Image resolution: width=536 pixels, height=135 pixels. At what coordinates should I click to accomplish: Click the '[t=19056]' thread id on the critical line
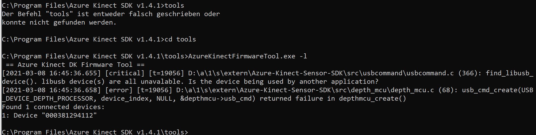166,73
